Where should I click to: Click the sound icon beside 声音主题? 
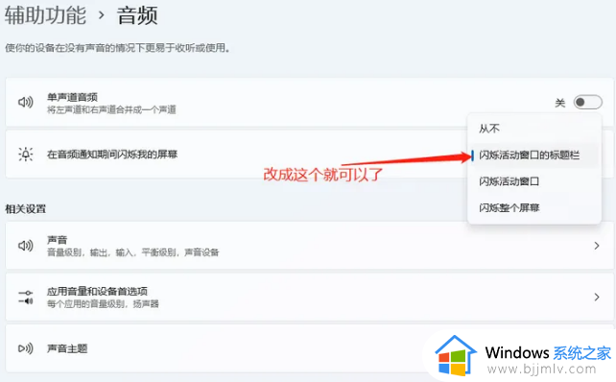[x=26, y=348]
